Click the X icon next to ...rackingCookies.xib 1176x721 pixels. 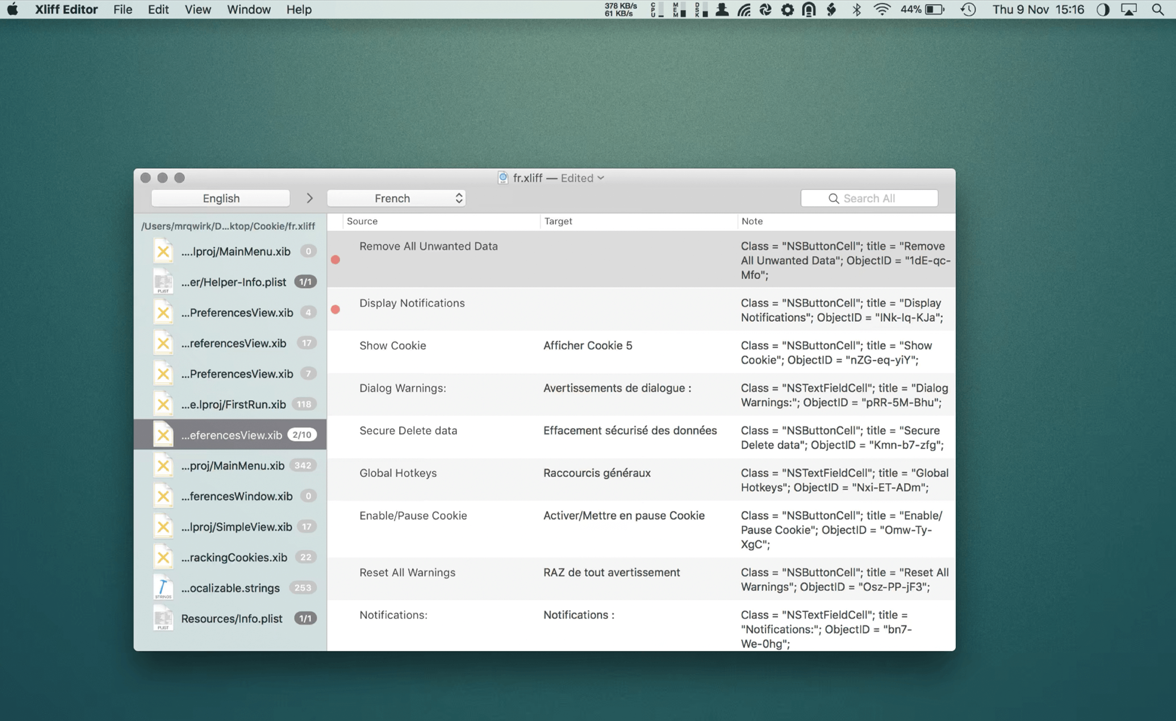[x=163, y=557]
